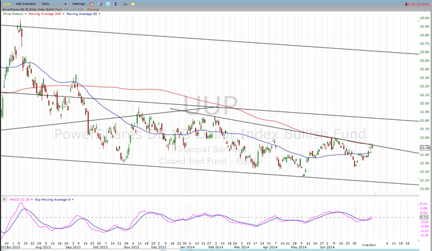Click the purple box icon beside Settings
The image size is (432, 251).
[x=100, y=4]
